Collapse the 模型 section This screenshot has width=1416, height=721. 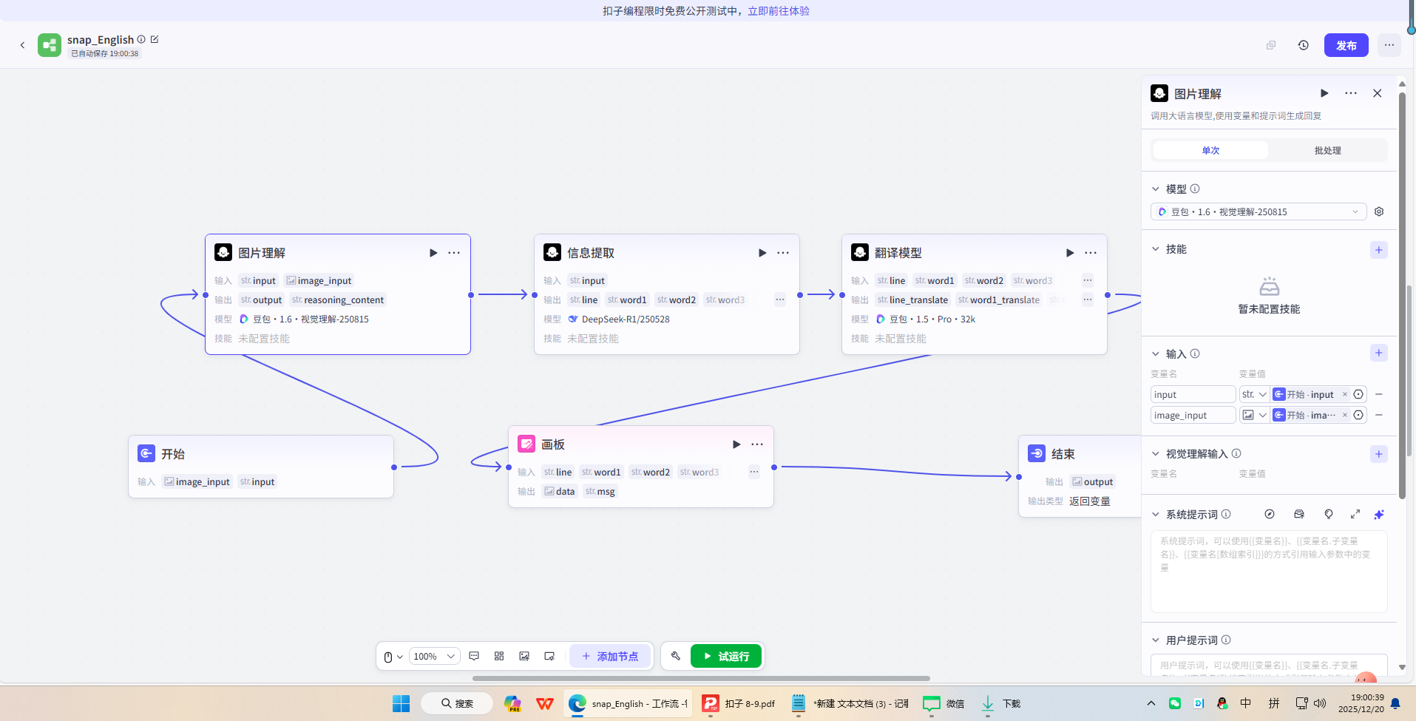tap(1156, 189)
